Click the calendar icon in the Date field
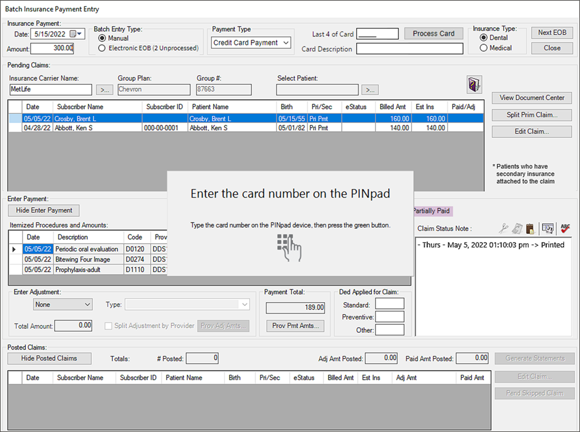The height and width of the screenshot is (432, 580). coord(73,34)
